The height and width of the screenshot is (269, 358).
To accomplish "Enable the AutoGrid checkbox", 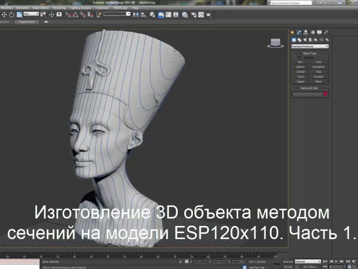I will point(300,57).
